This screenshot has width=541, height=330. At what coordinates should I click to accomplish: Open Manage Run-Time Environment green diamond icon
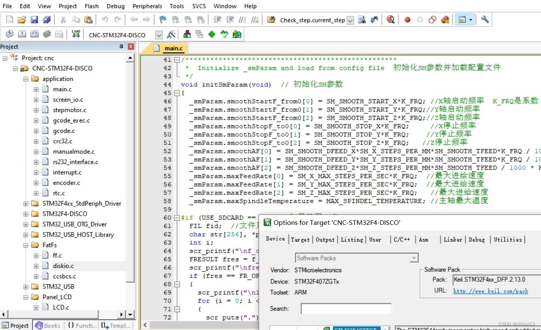(212, 34)
